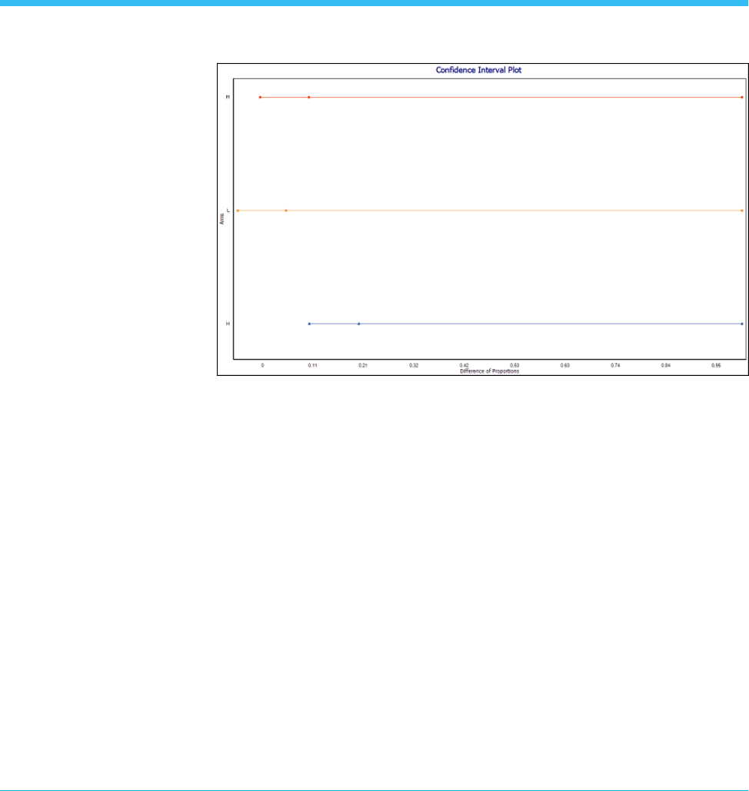Select the blue H arm interval line
This screenshot has height=791, width=749.
pyautogui.click(x=525, y=324)
